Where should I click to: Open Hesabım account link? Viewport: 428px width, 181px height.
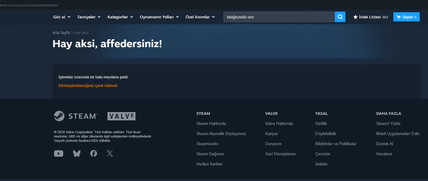384,154
